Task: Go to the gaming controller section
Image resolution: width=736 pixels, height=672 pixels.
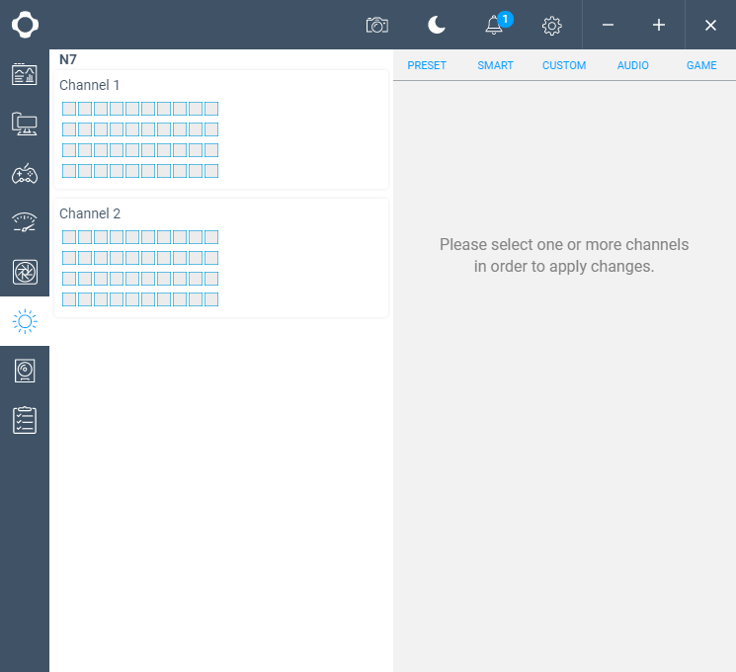Action: [25, 173]
